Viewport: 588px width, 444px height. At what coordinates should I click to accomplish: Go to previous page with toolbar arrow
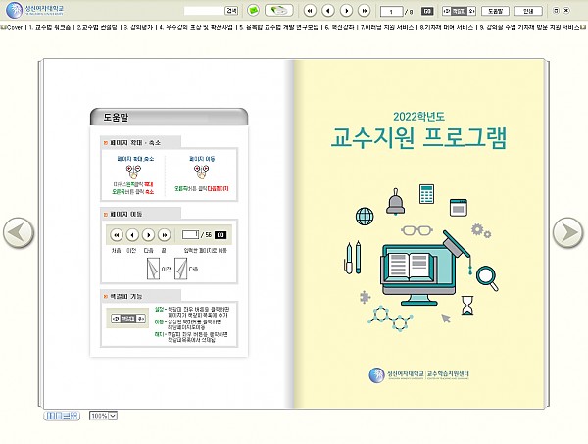tap(328, 11)
